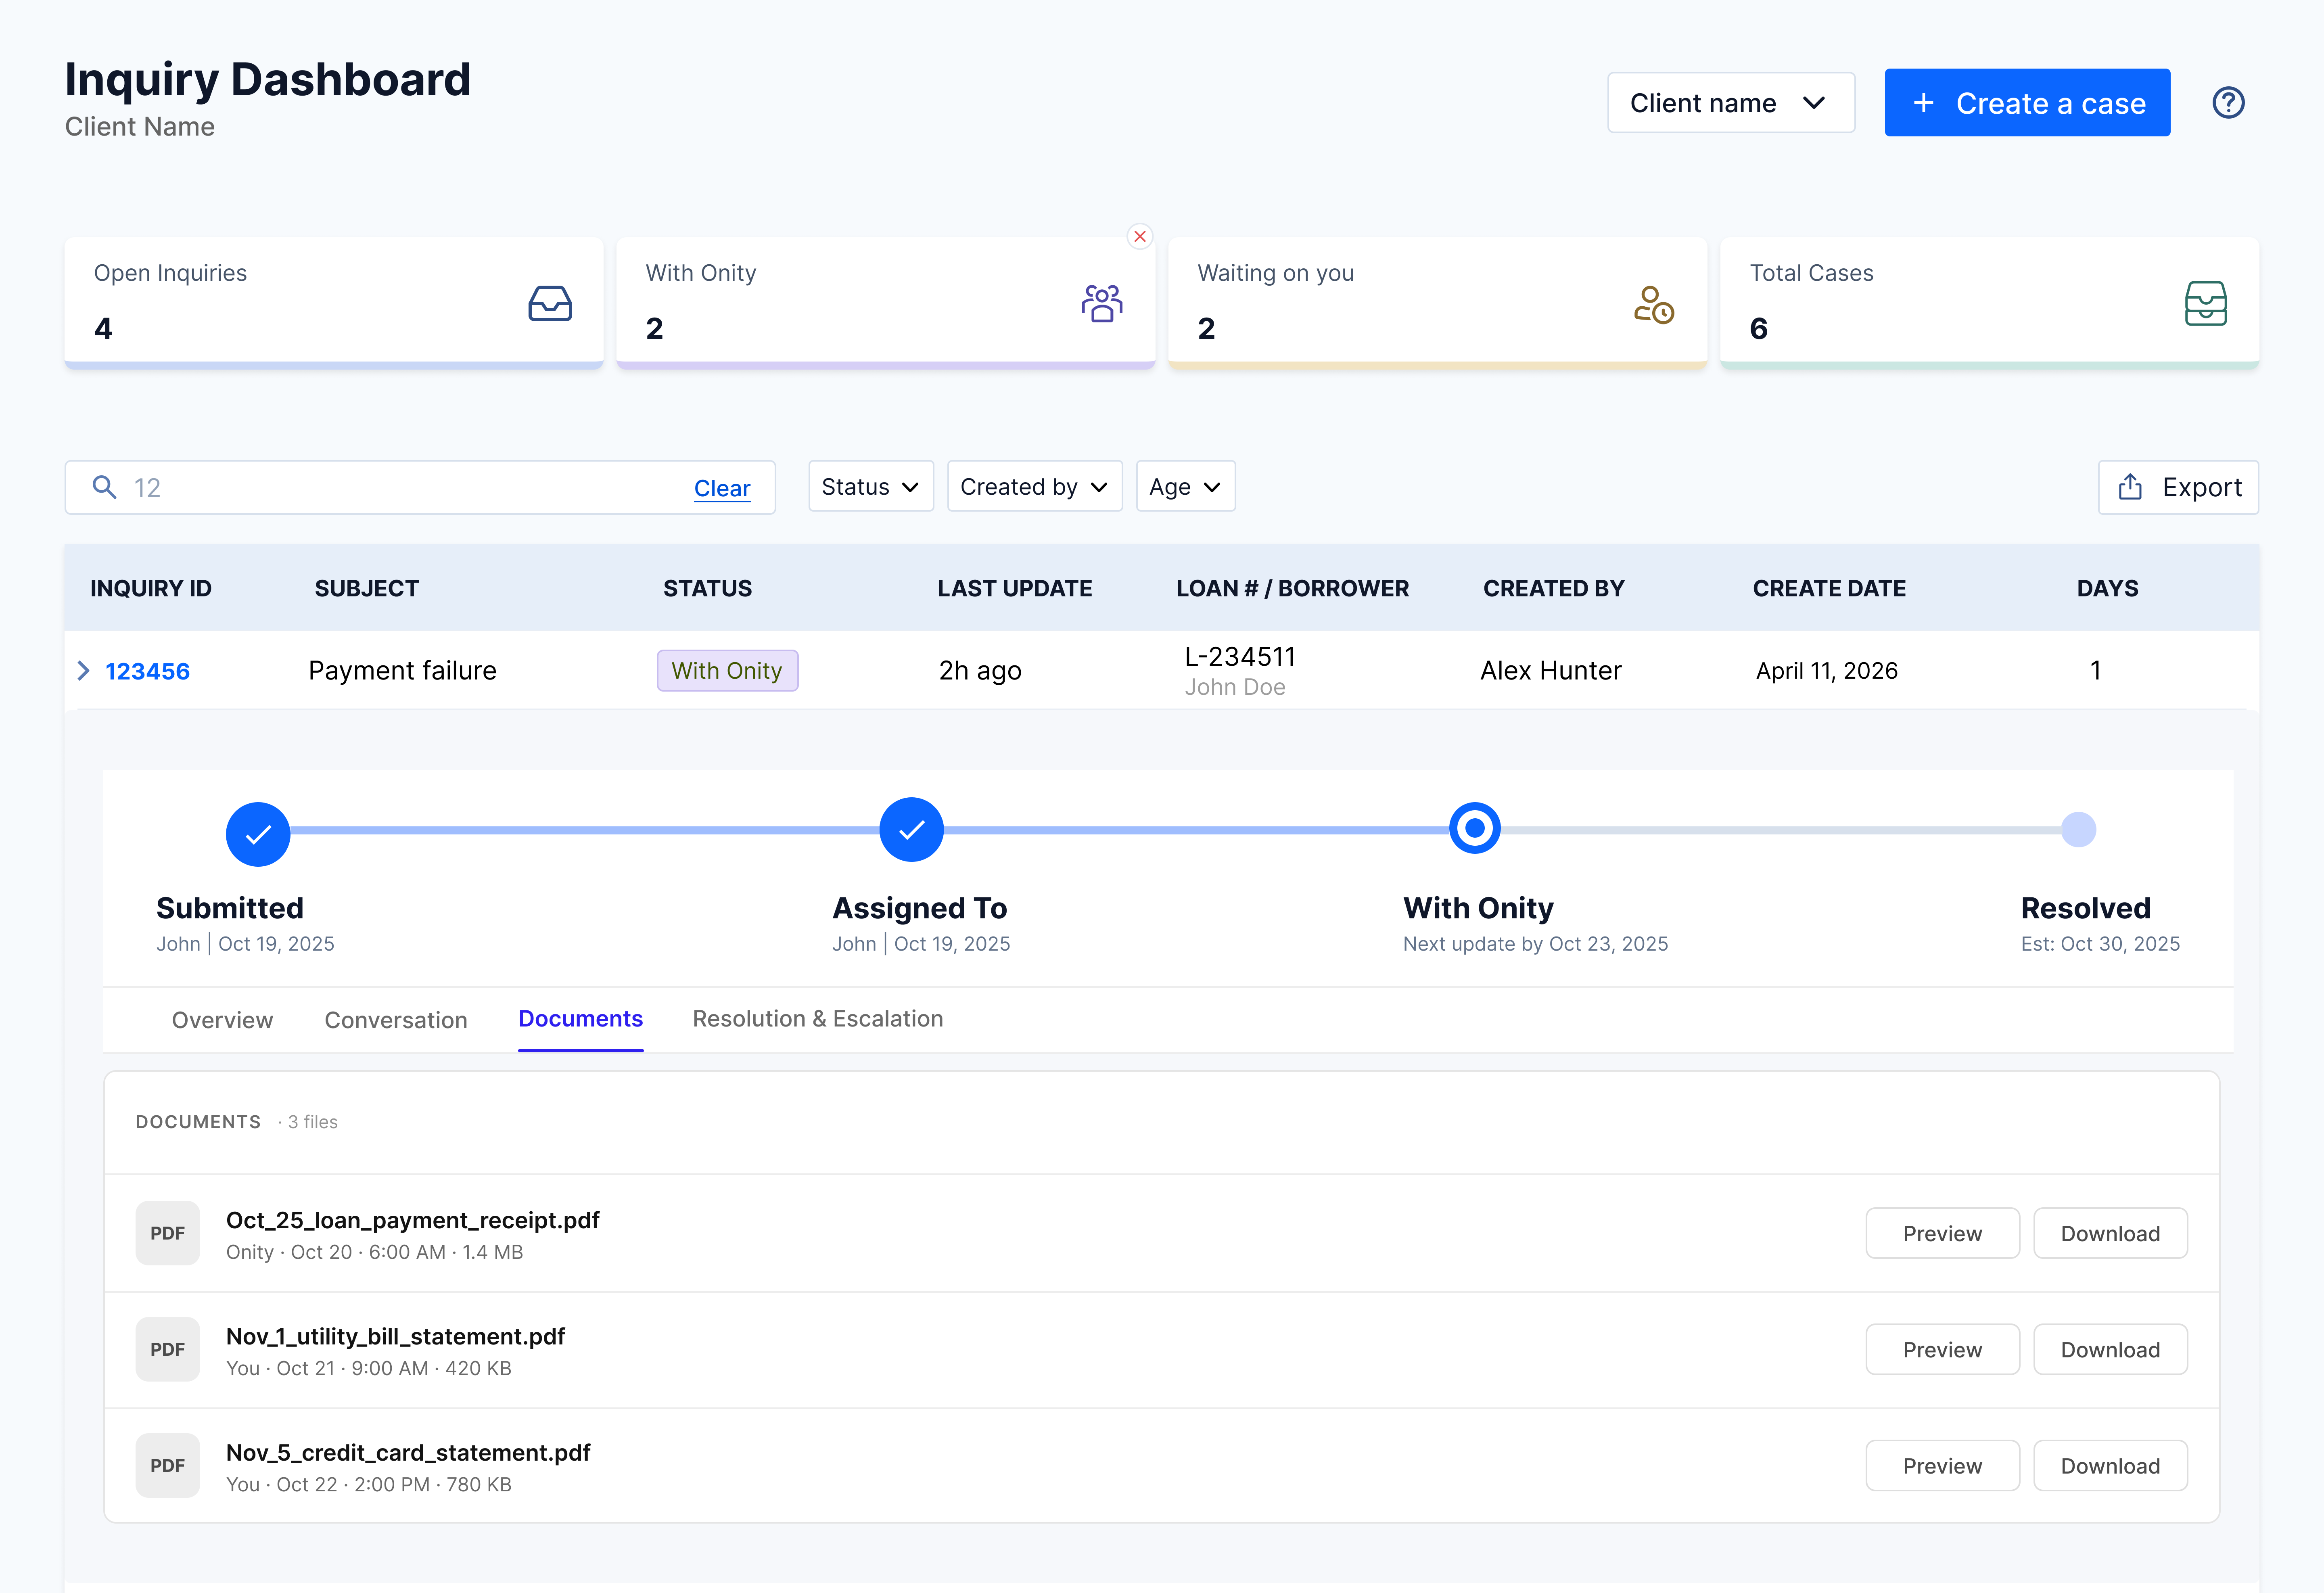Open the Client name dropdown
2324x1593 pixels.
click(1731, 102)
